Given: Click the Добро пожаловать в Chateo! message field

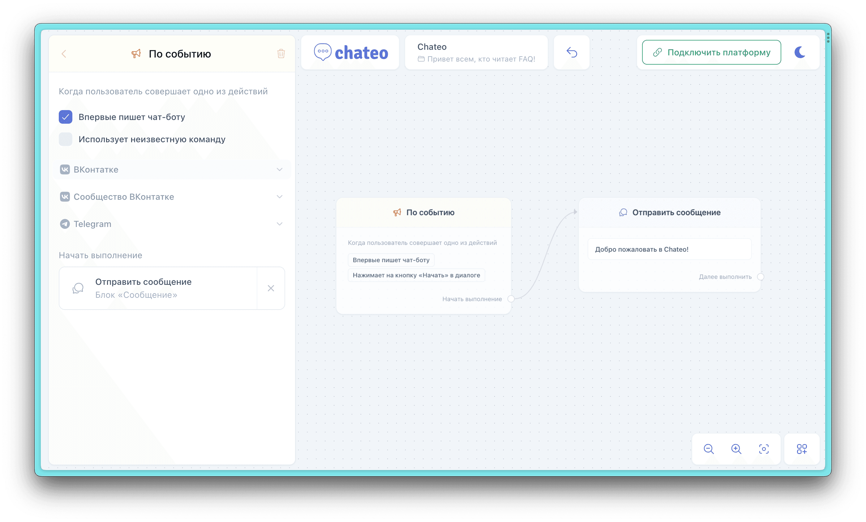Looking at the screenshot, I should coord(670,249).
